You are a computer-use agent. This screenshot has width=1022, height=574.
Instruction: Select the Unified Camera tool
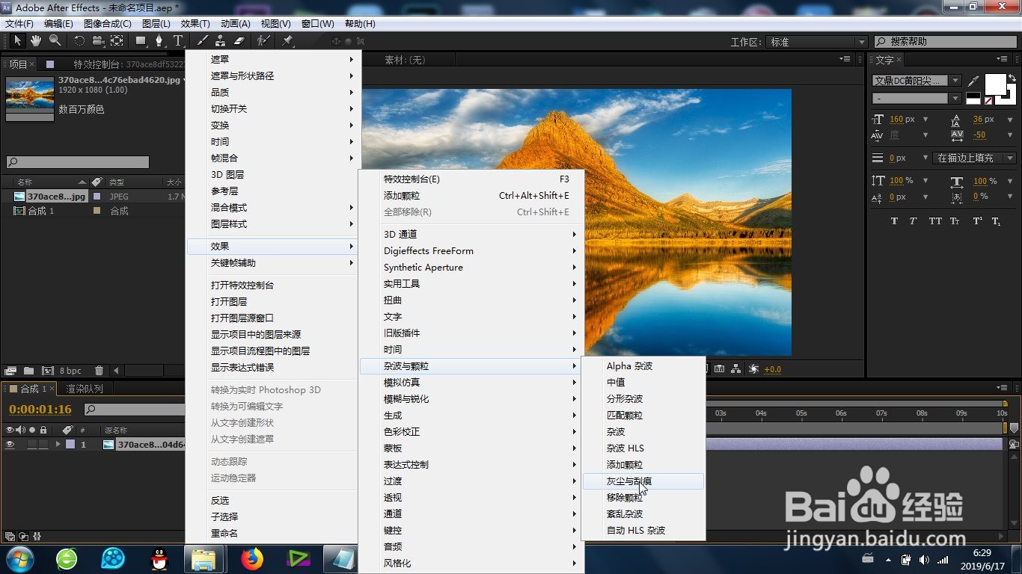tap(98, 40)
